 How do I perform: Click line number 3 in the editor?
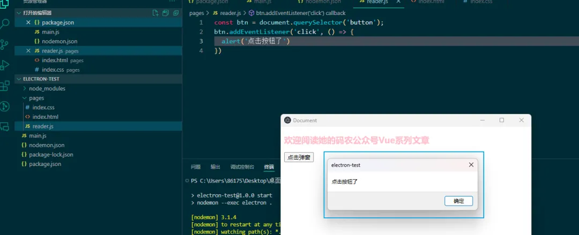(x=201, y=41)
